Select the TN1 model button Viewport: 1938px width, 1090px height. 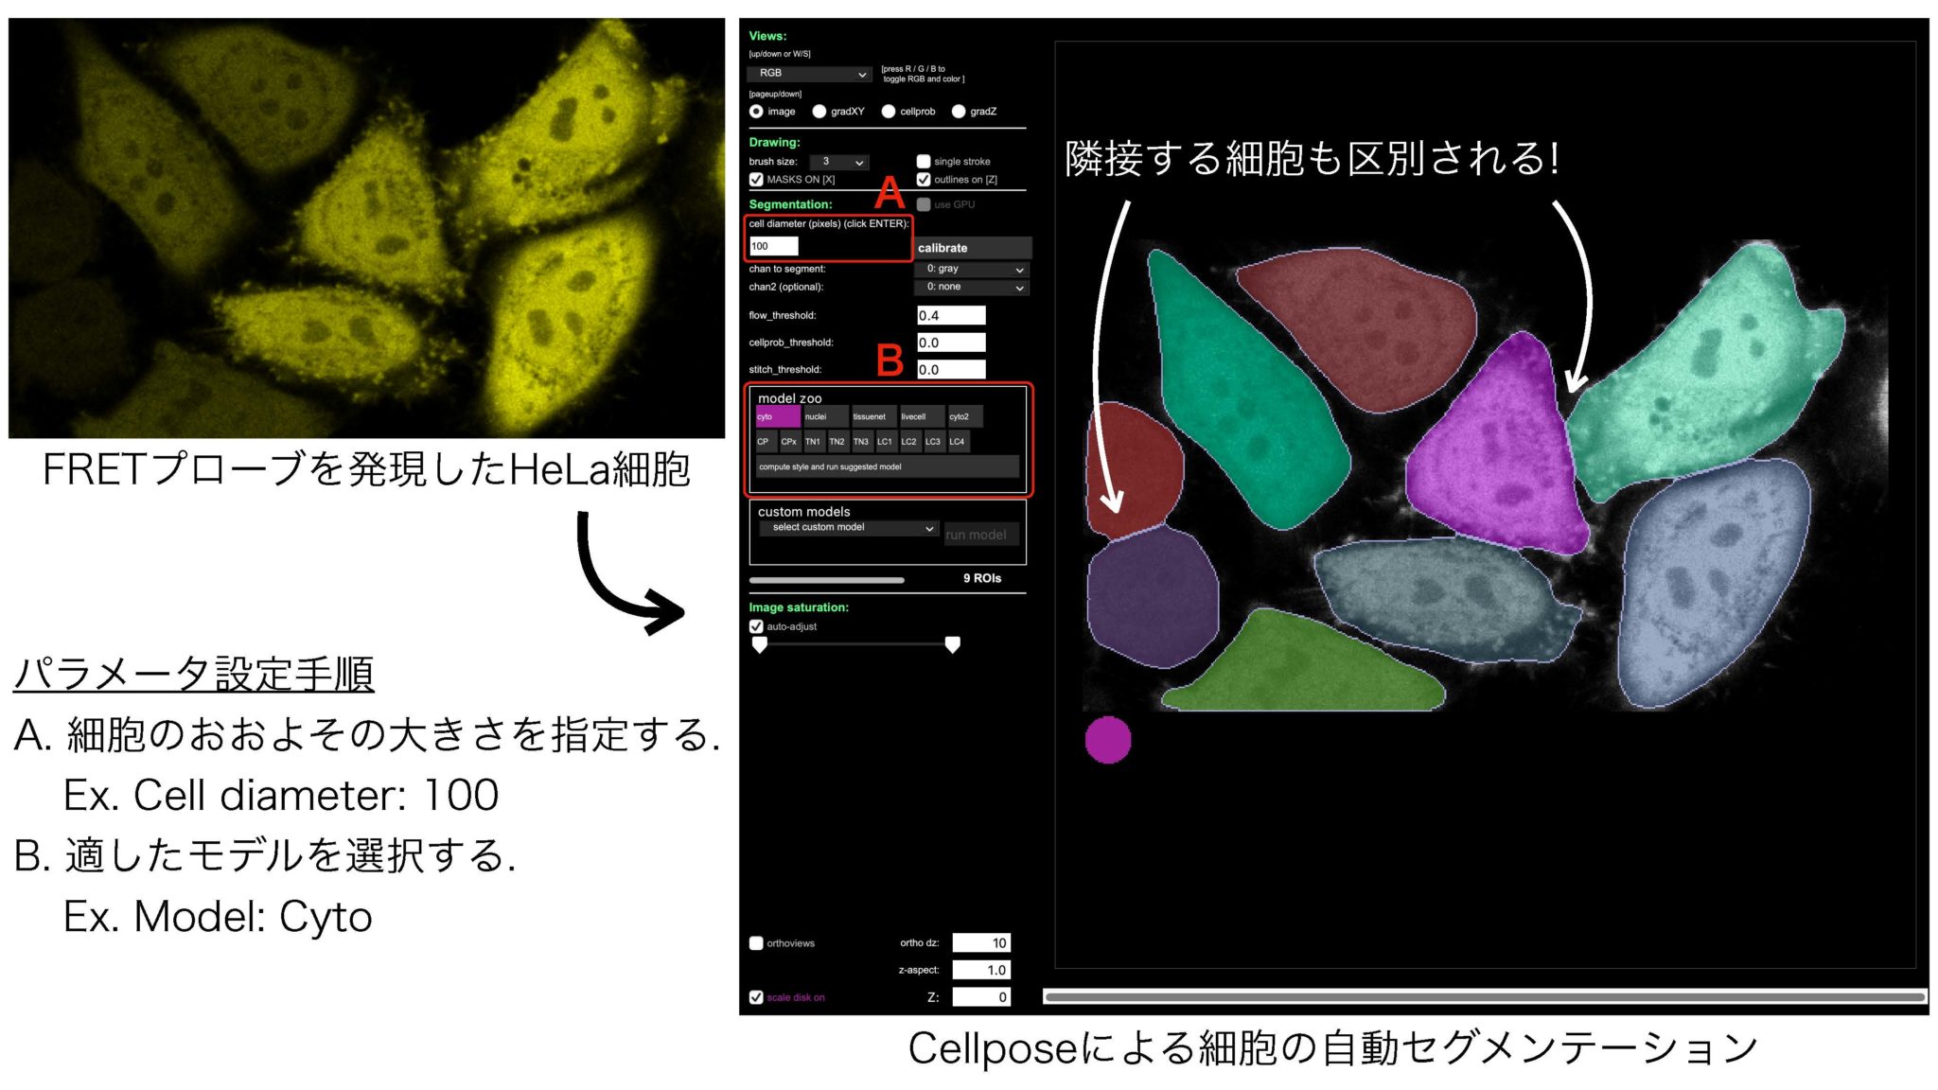[x=815, y=441]
